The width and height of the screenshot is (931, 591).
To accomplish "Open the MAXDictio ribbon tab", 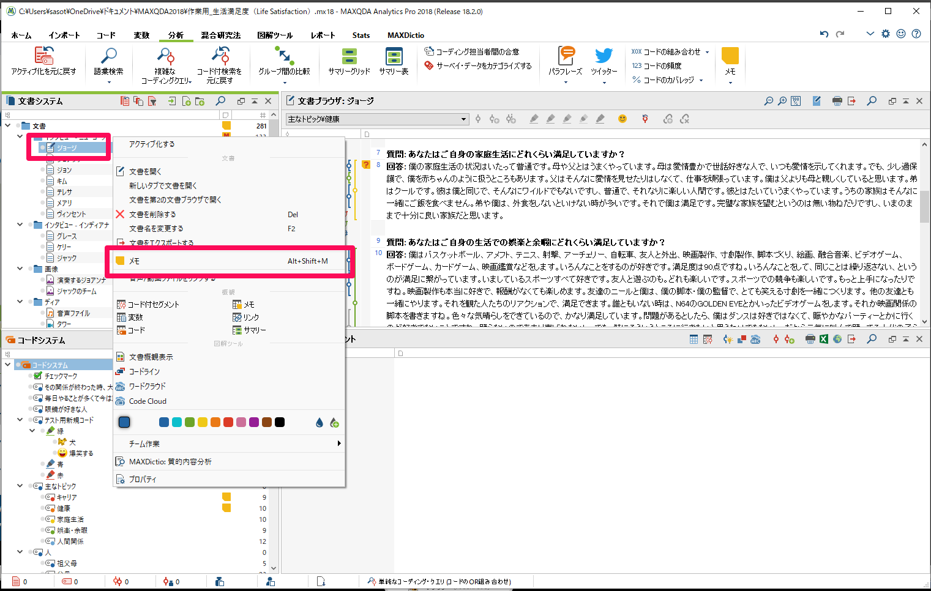I will [x=405, y=35].
